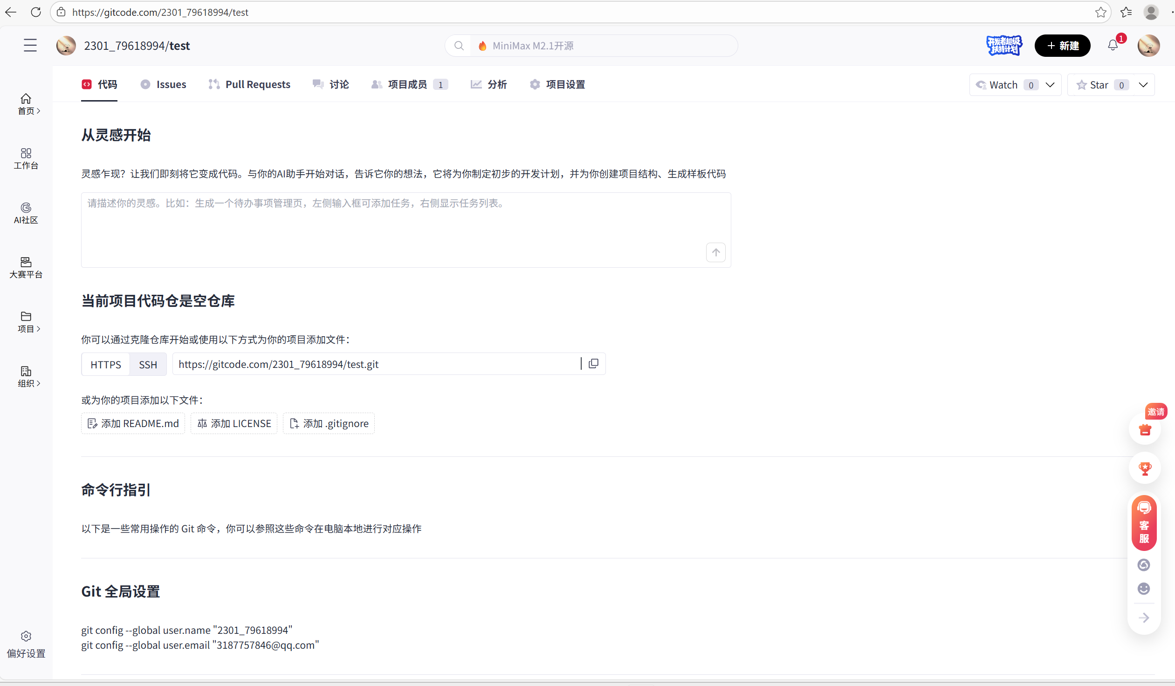Submit the idea with the arrow button

tap(716, 252)
